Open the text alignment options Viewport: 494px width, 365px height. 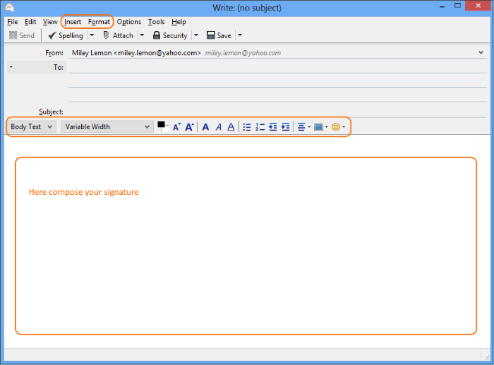tap(303, 126)
